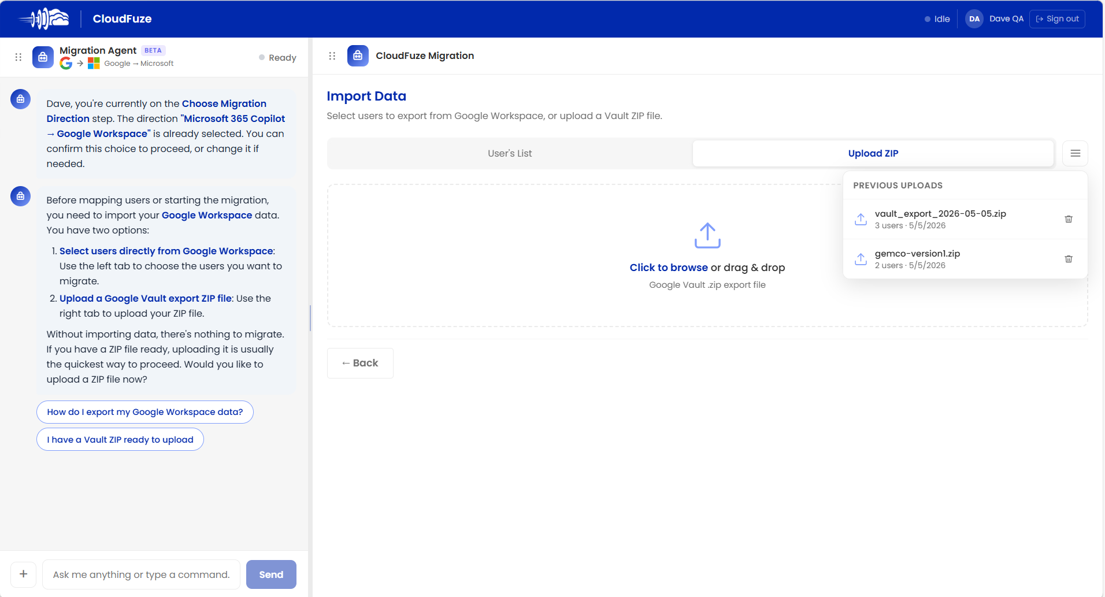This screenshot has height=597, width=1105.
Task: Click the panel splitter handle between panes
Action: click(310, 318)
